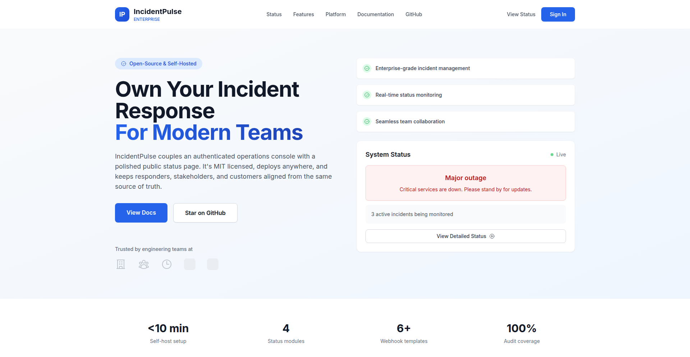This screenshot has width=690, height=357.
Task: Click Star on GitHub
Action: point(205,212)
